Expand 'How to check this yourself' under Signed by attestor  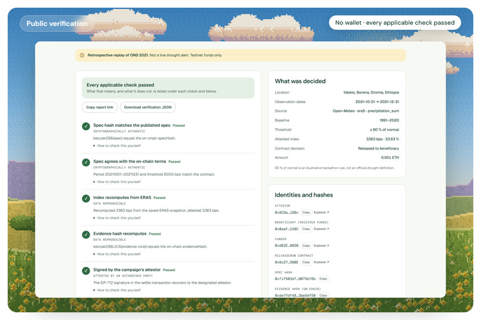(117, 290)
